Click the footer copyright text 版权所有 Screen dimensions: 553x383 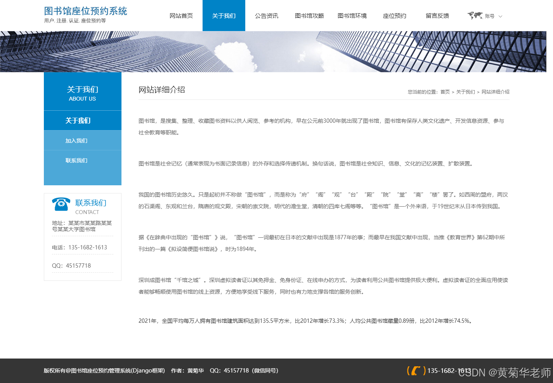point(104,371)
